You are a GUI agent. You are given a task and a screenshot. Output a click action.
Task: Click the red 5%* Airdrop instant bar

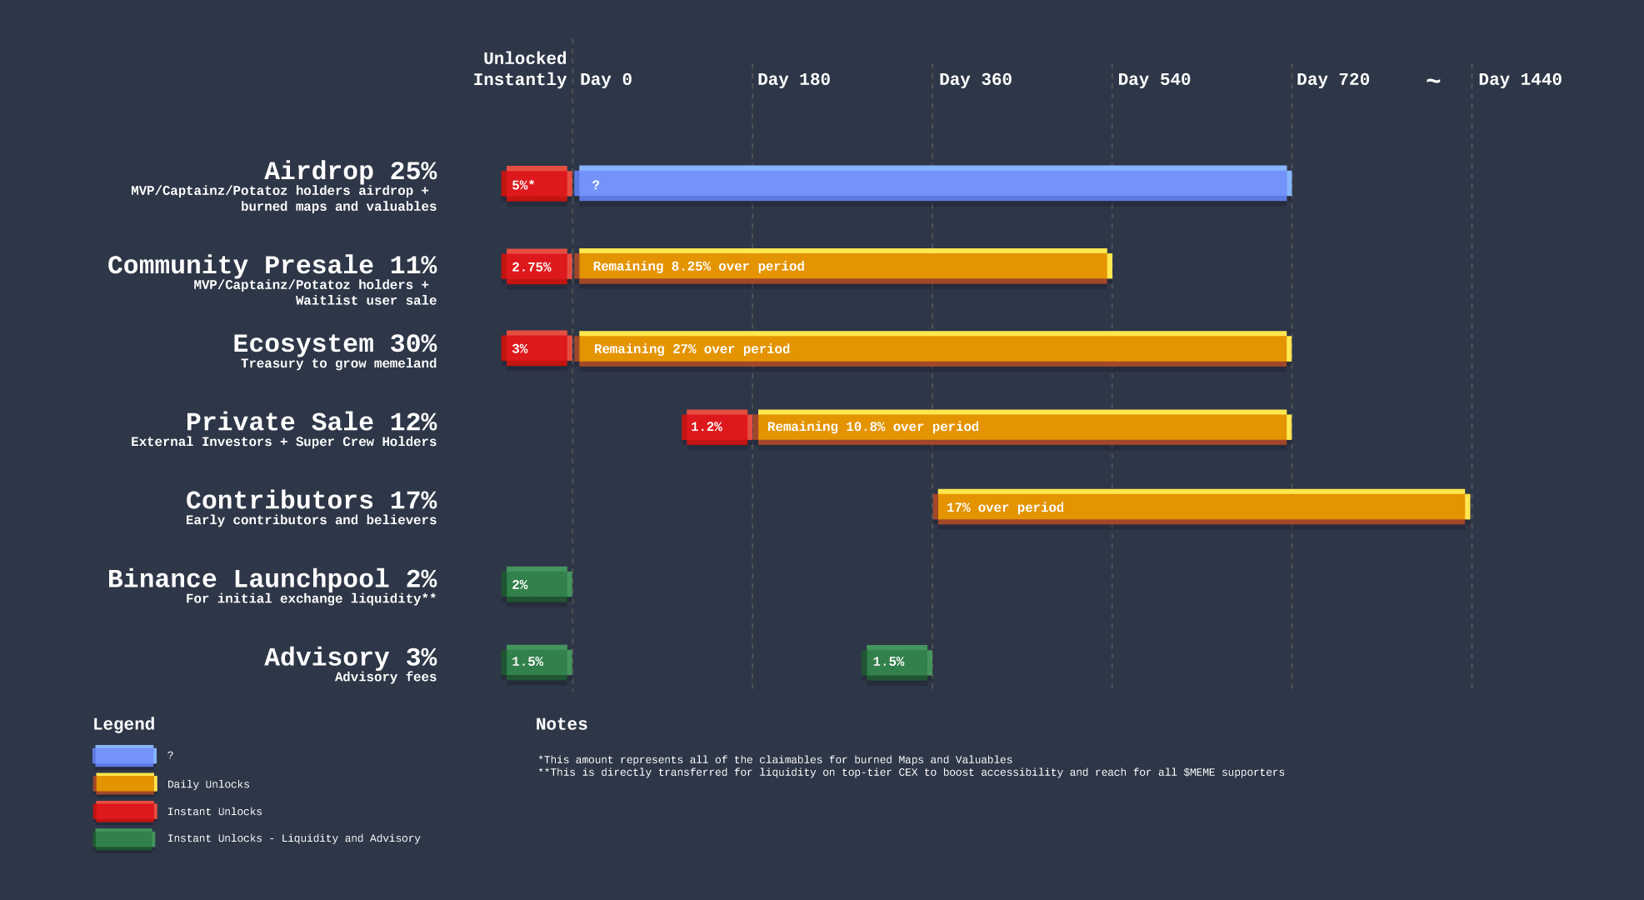tap(537, 184)
